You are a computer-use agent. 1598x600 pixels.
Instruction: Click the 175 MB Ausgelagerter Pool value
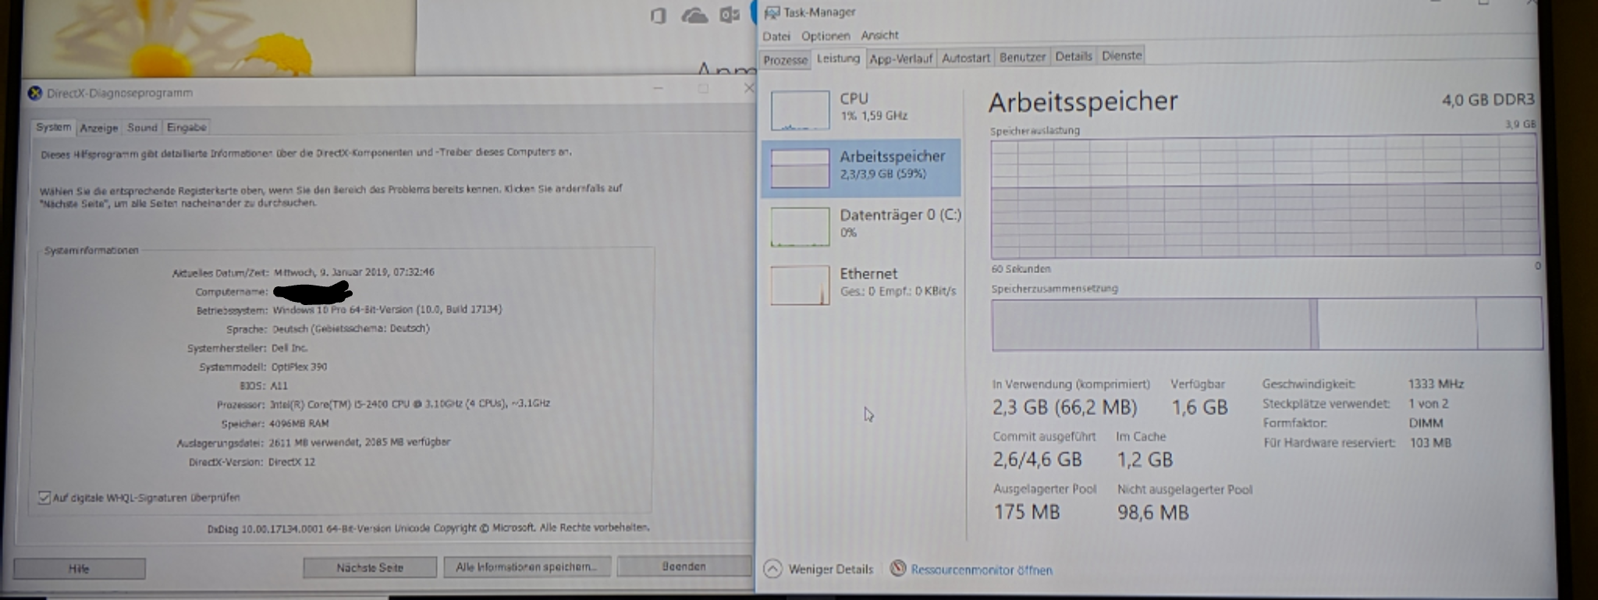(x=1026, y=512)
